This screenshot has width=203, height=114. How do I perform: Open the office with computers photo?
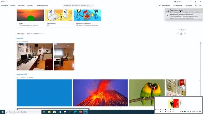pyautogui.click(x=35, y=57)
